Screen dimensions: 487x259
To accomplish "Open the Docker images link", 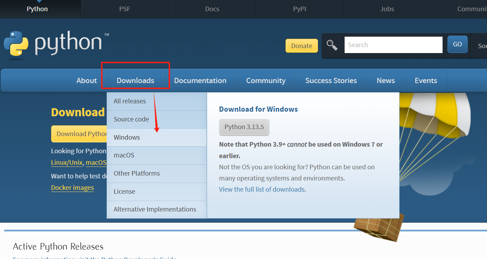I will (72, 188).
